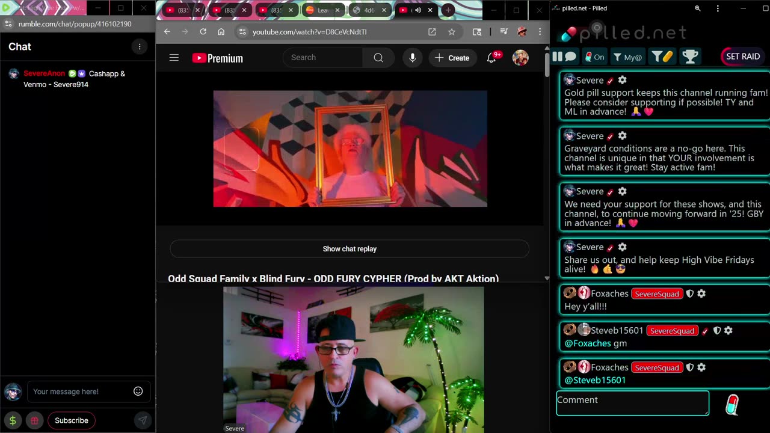Focus the Pilled Comment box
This screenshot has width=770, height=433.
(x=633, y=403)
